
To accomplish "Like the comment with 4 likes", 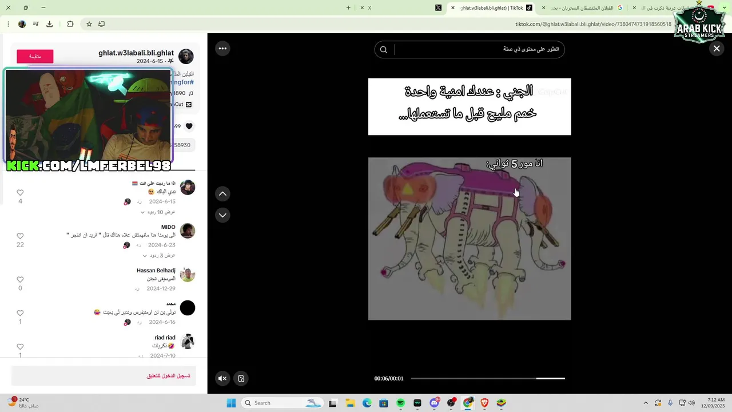I will point(20,193).
